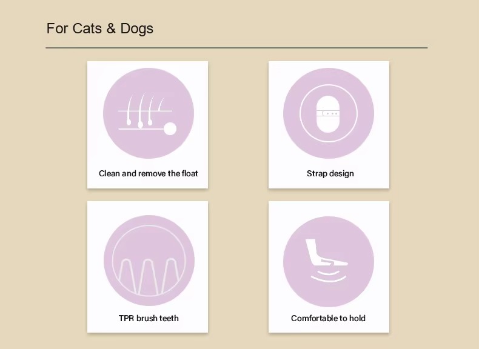This screenshot has height=349, width=479.
Task: Click the 'TPR brush teeth' caption
Action: point(149,318)
